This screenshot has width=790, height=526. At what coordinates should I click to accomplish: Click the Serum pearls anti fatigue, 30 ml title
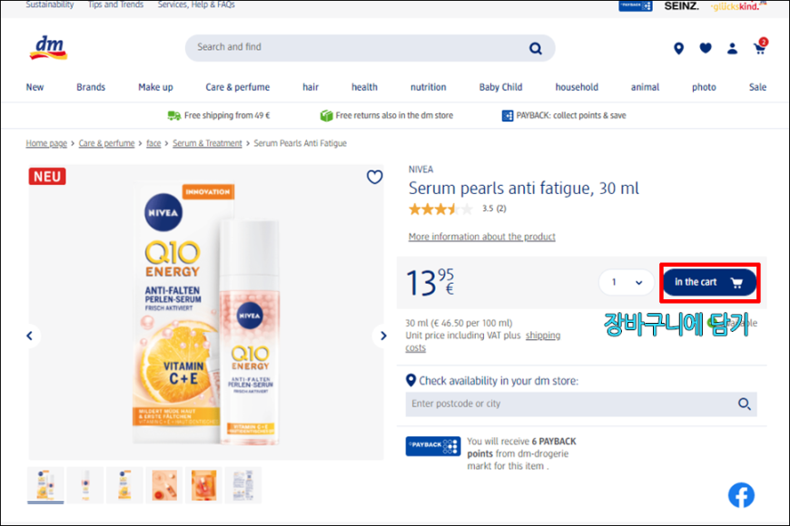pos(523,189)
